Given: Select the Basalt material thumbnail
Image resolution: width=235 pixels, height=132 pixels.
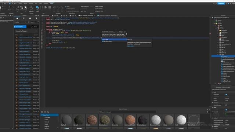Looking at the screenshot, I should click(79, 120).
